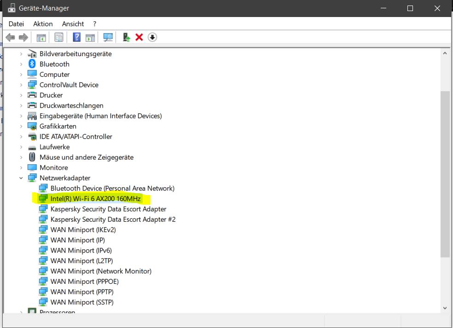Expand the Bluetooth tree node
Screen dimensions: 453x328
pyautogui.click(x=21, y=64)
